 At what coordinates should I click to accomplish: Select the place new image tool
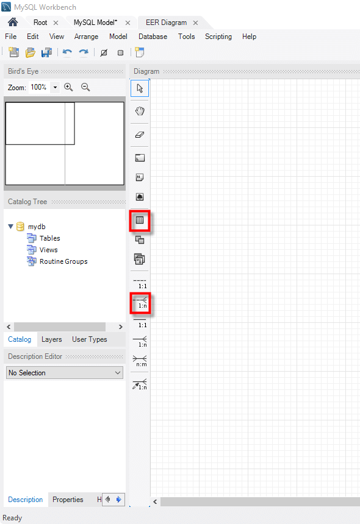pyautogui.click(x=140, y=196)
